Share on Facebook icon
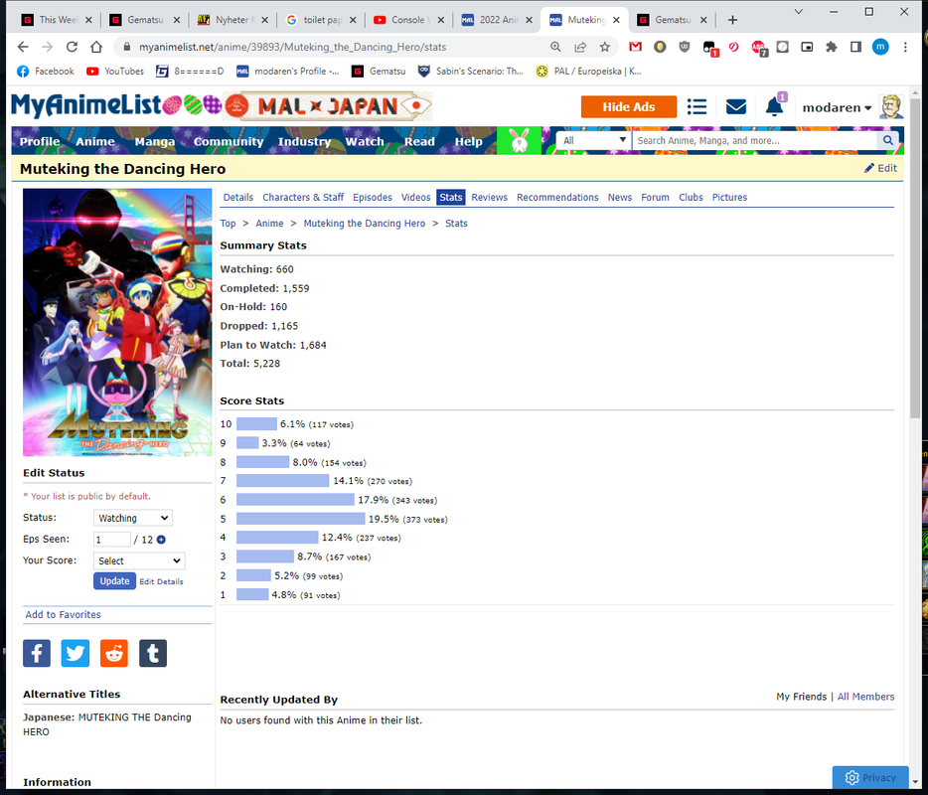 pos(37,653)
